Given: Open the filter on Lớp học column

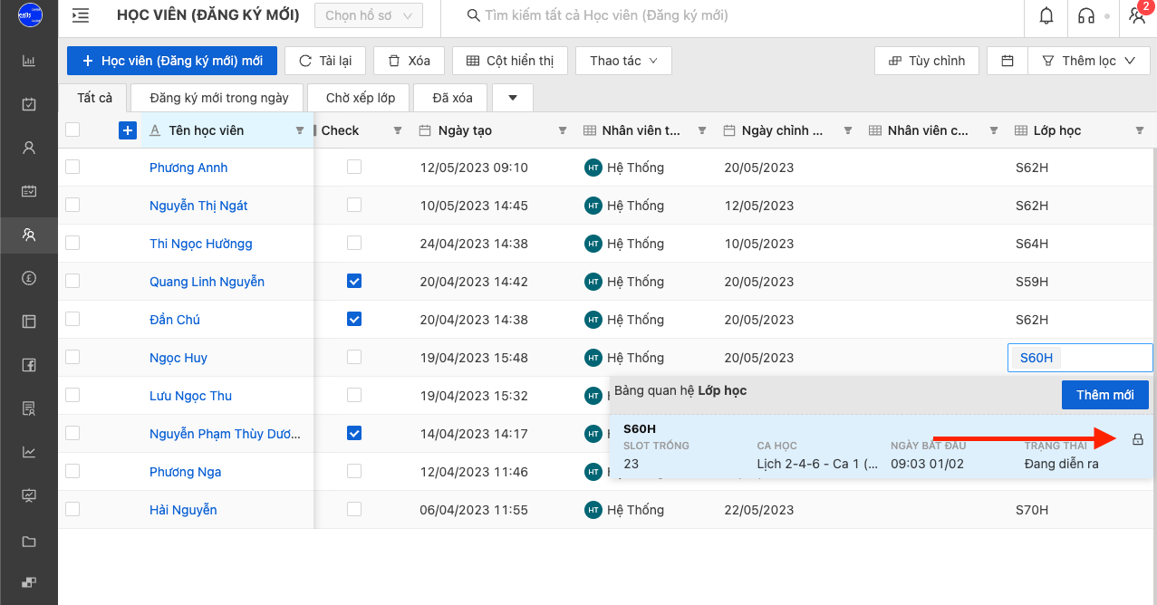Looking at the screenshot, I should pos(1140,130).
